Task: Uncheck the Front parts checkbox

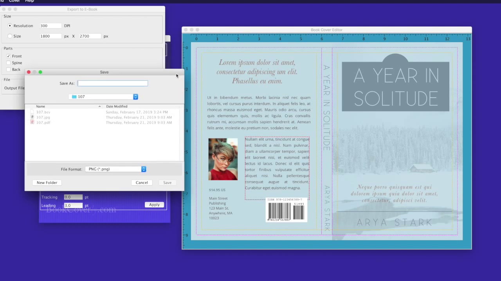Action: (x=8, y=56)
